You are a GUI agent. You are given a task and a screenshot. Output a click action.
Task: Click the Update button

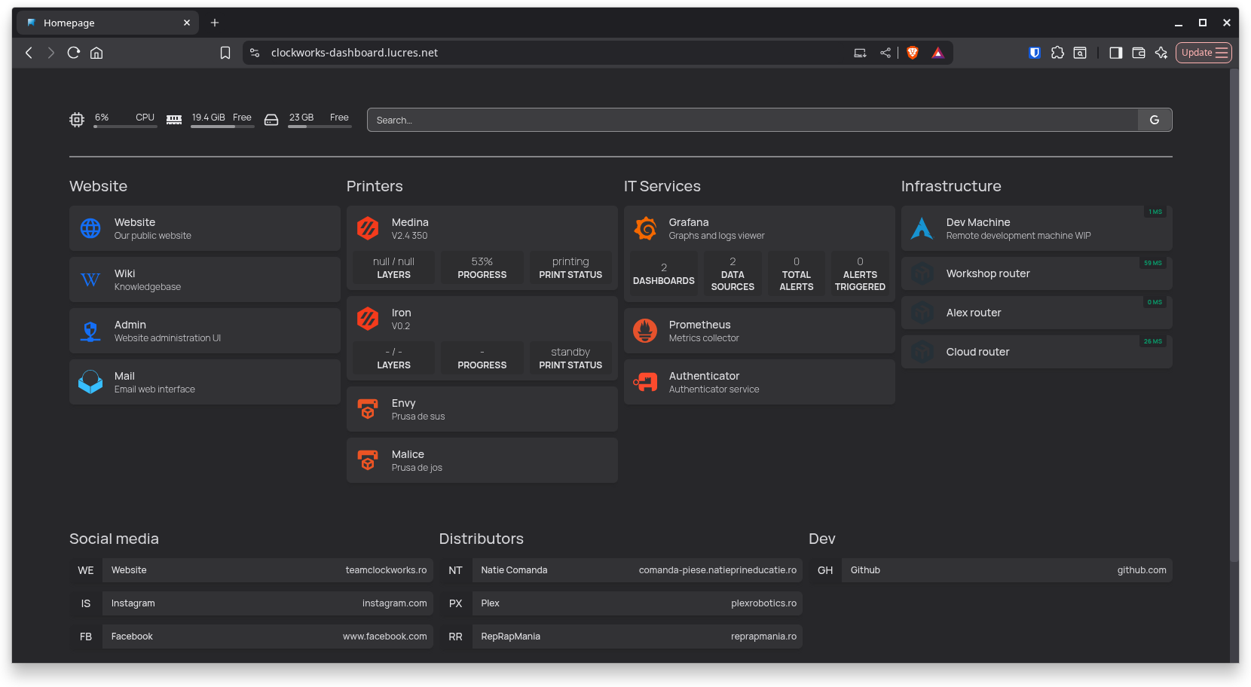(1195, 53)
